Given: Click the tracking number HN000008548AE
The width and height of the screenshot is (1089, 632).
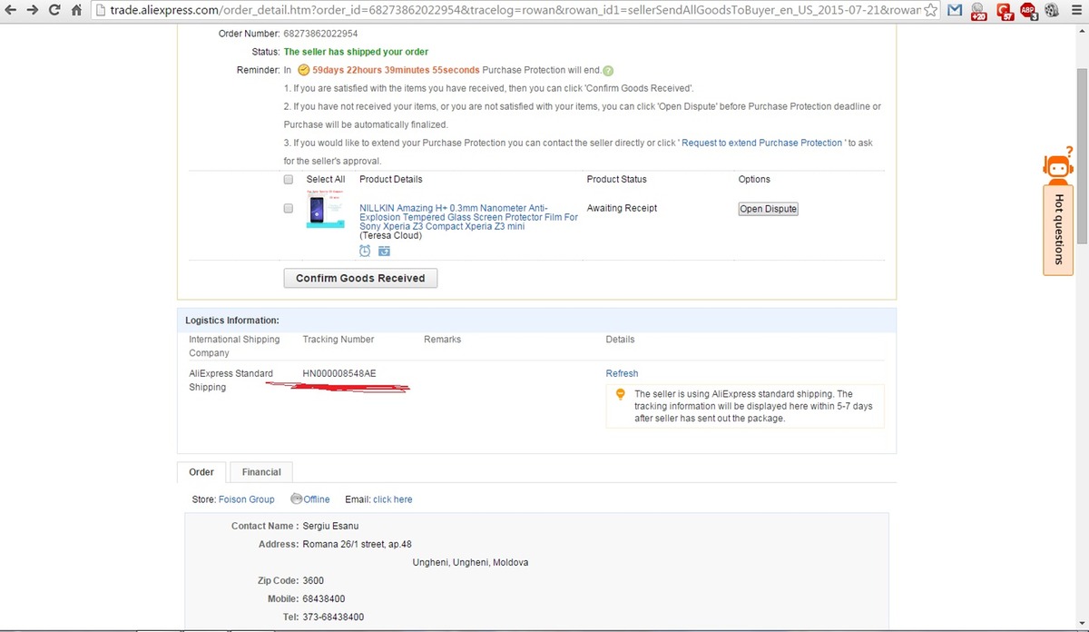Looking at the screenshot, I should click(x=339, y=373).
